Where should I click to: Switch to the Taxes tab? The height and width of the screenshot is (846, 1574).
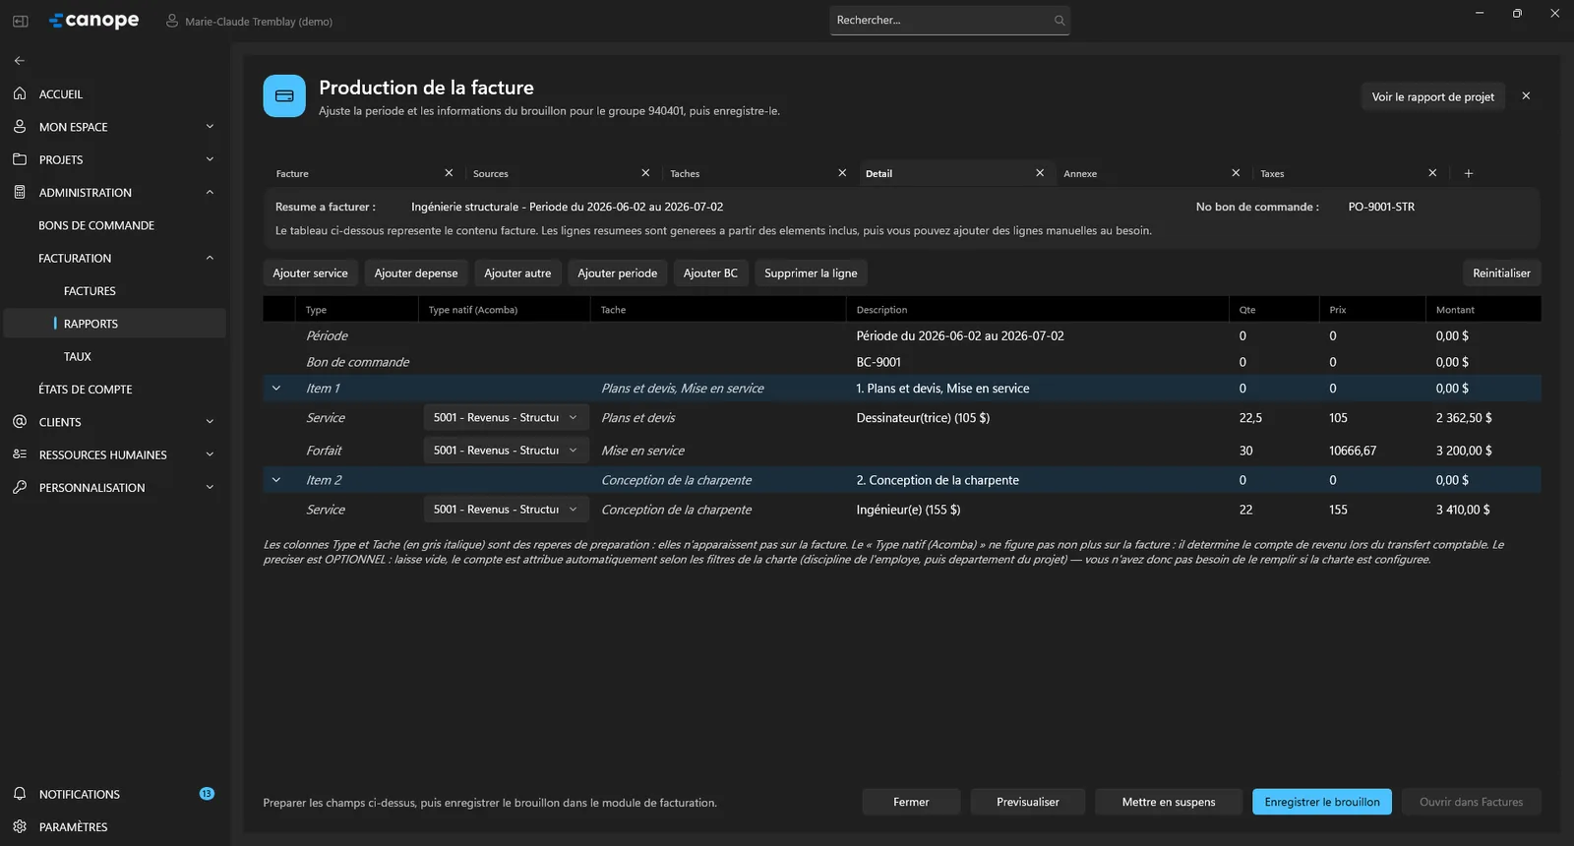tap(1272, 174)
